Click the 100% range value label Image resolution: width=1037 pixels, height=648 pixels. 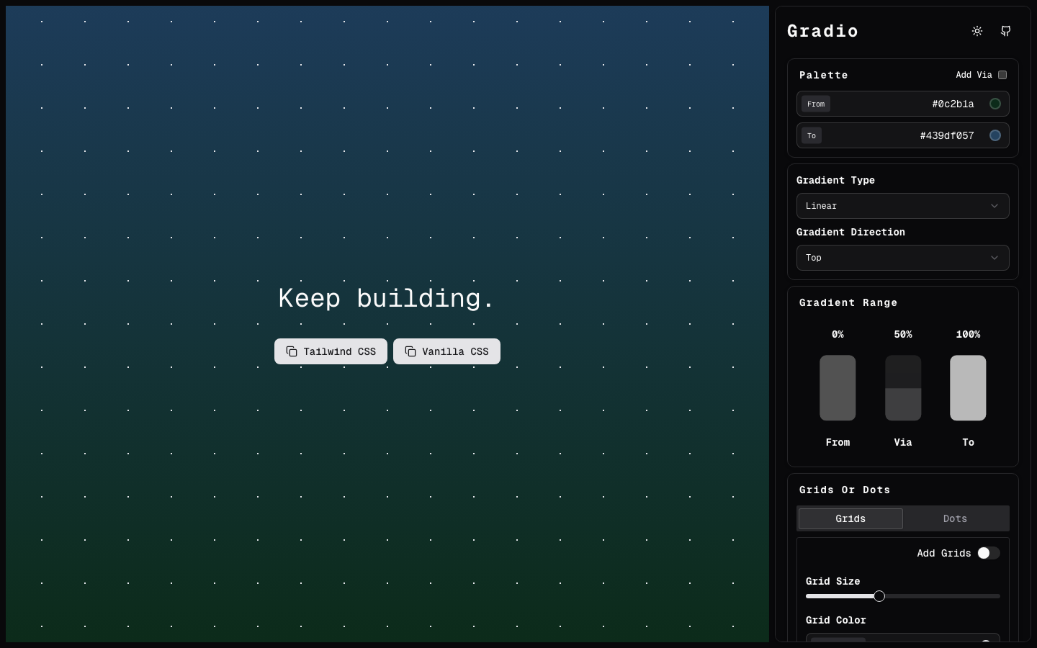coord(968,334)
